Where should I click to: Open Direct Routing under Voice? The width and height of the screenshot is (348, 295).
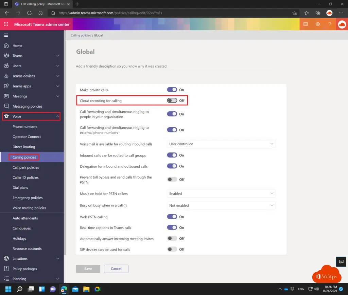24,147
